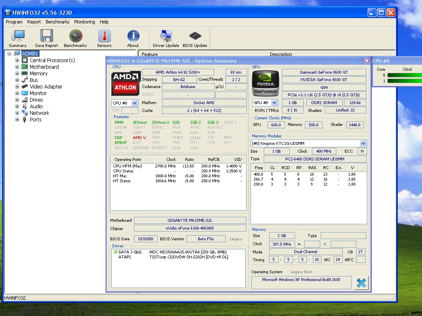Click the Feature column header
The image size is (422, 316).
tap(202, 54)
